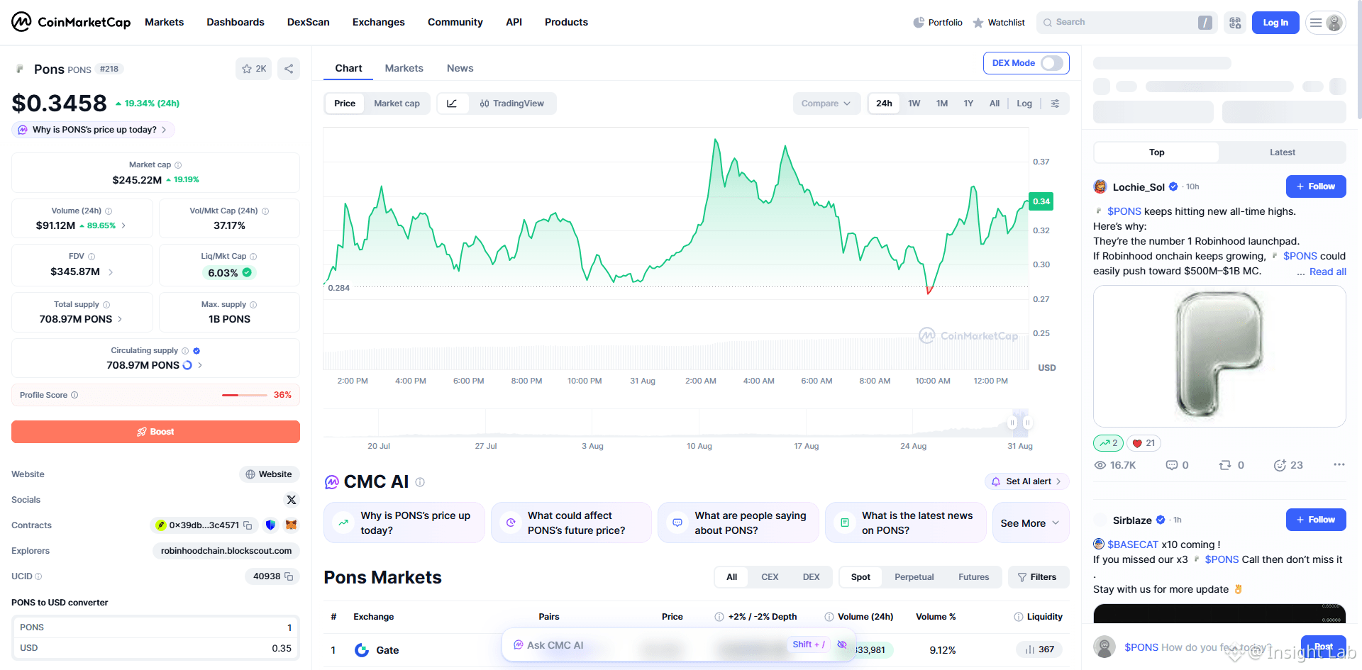Image resolution: width=1362 pixels, height=670 pixels.
Task: Show Profile Score info icon
Action: [74, 395]
